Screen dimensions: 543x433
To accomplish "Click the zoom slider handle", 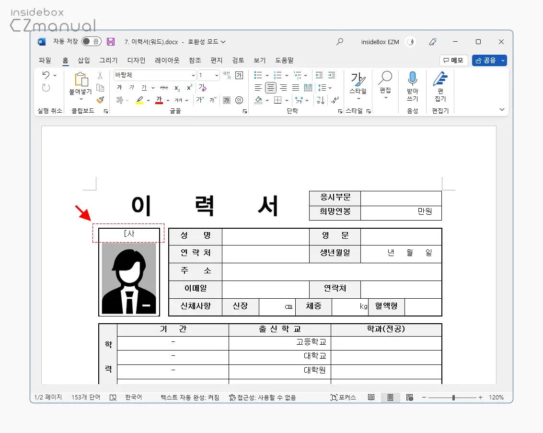I will [x=453, y=398].
